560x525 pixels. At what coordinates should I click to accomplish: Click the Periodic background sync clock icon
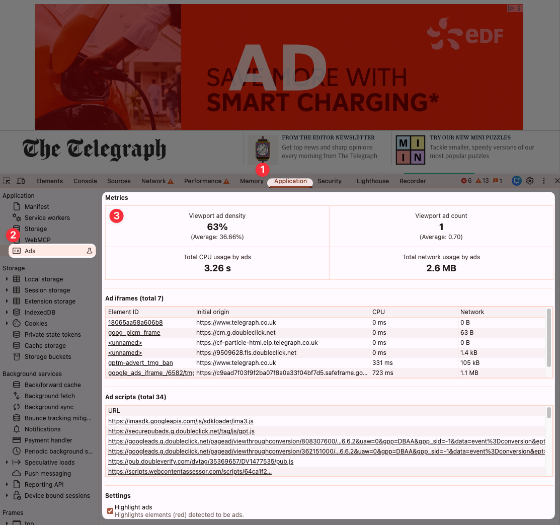coord(17,452)
